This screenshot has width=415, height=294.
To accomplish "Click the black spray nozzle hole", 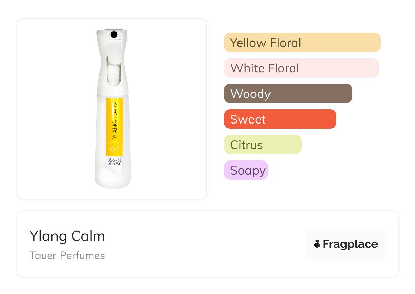I will [114, 34].
